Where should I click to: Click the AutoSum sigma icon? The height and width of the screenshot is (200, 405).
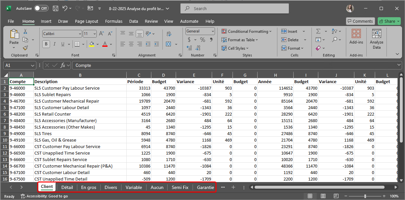coord(318,31)
